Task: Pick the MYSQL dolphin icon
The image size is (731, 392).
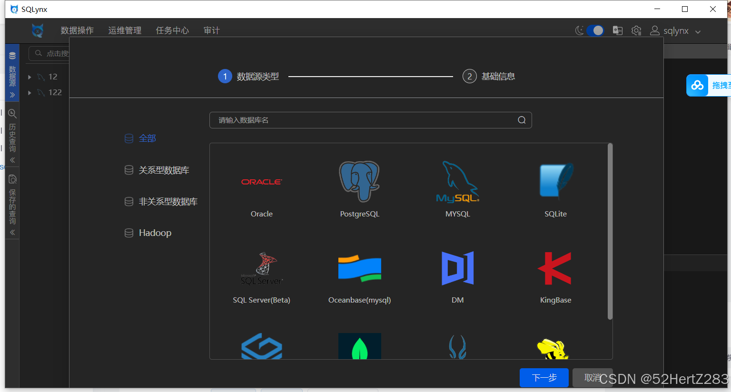Action: click(457, 182)
